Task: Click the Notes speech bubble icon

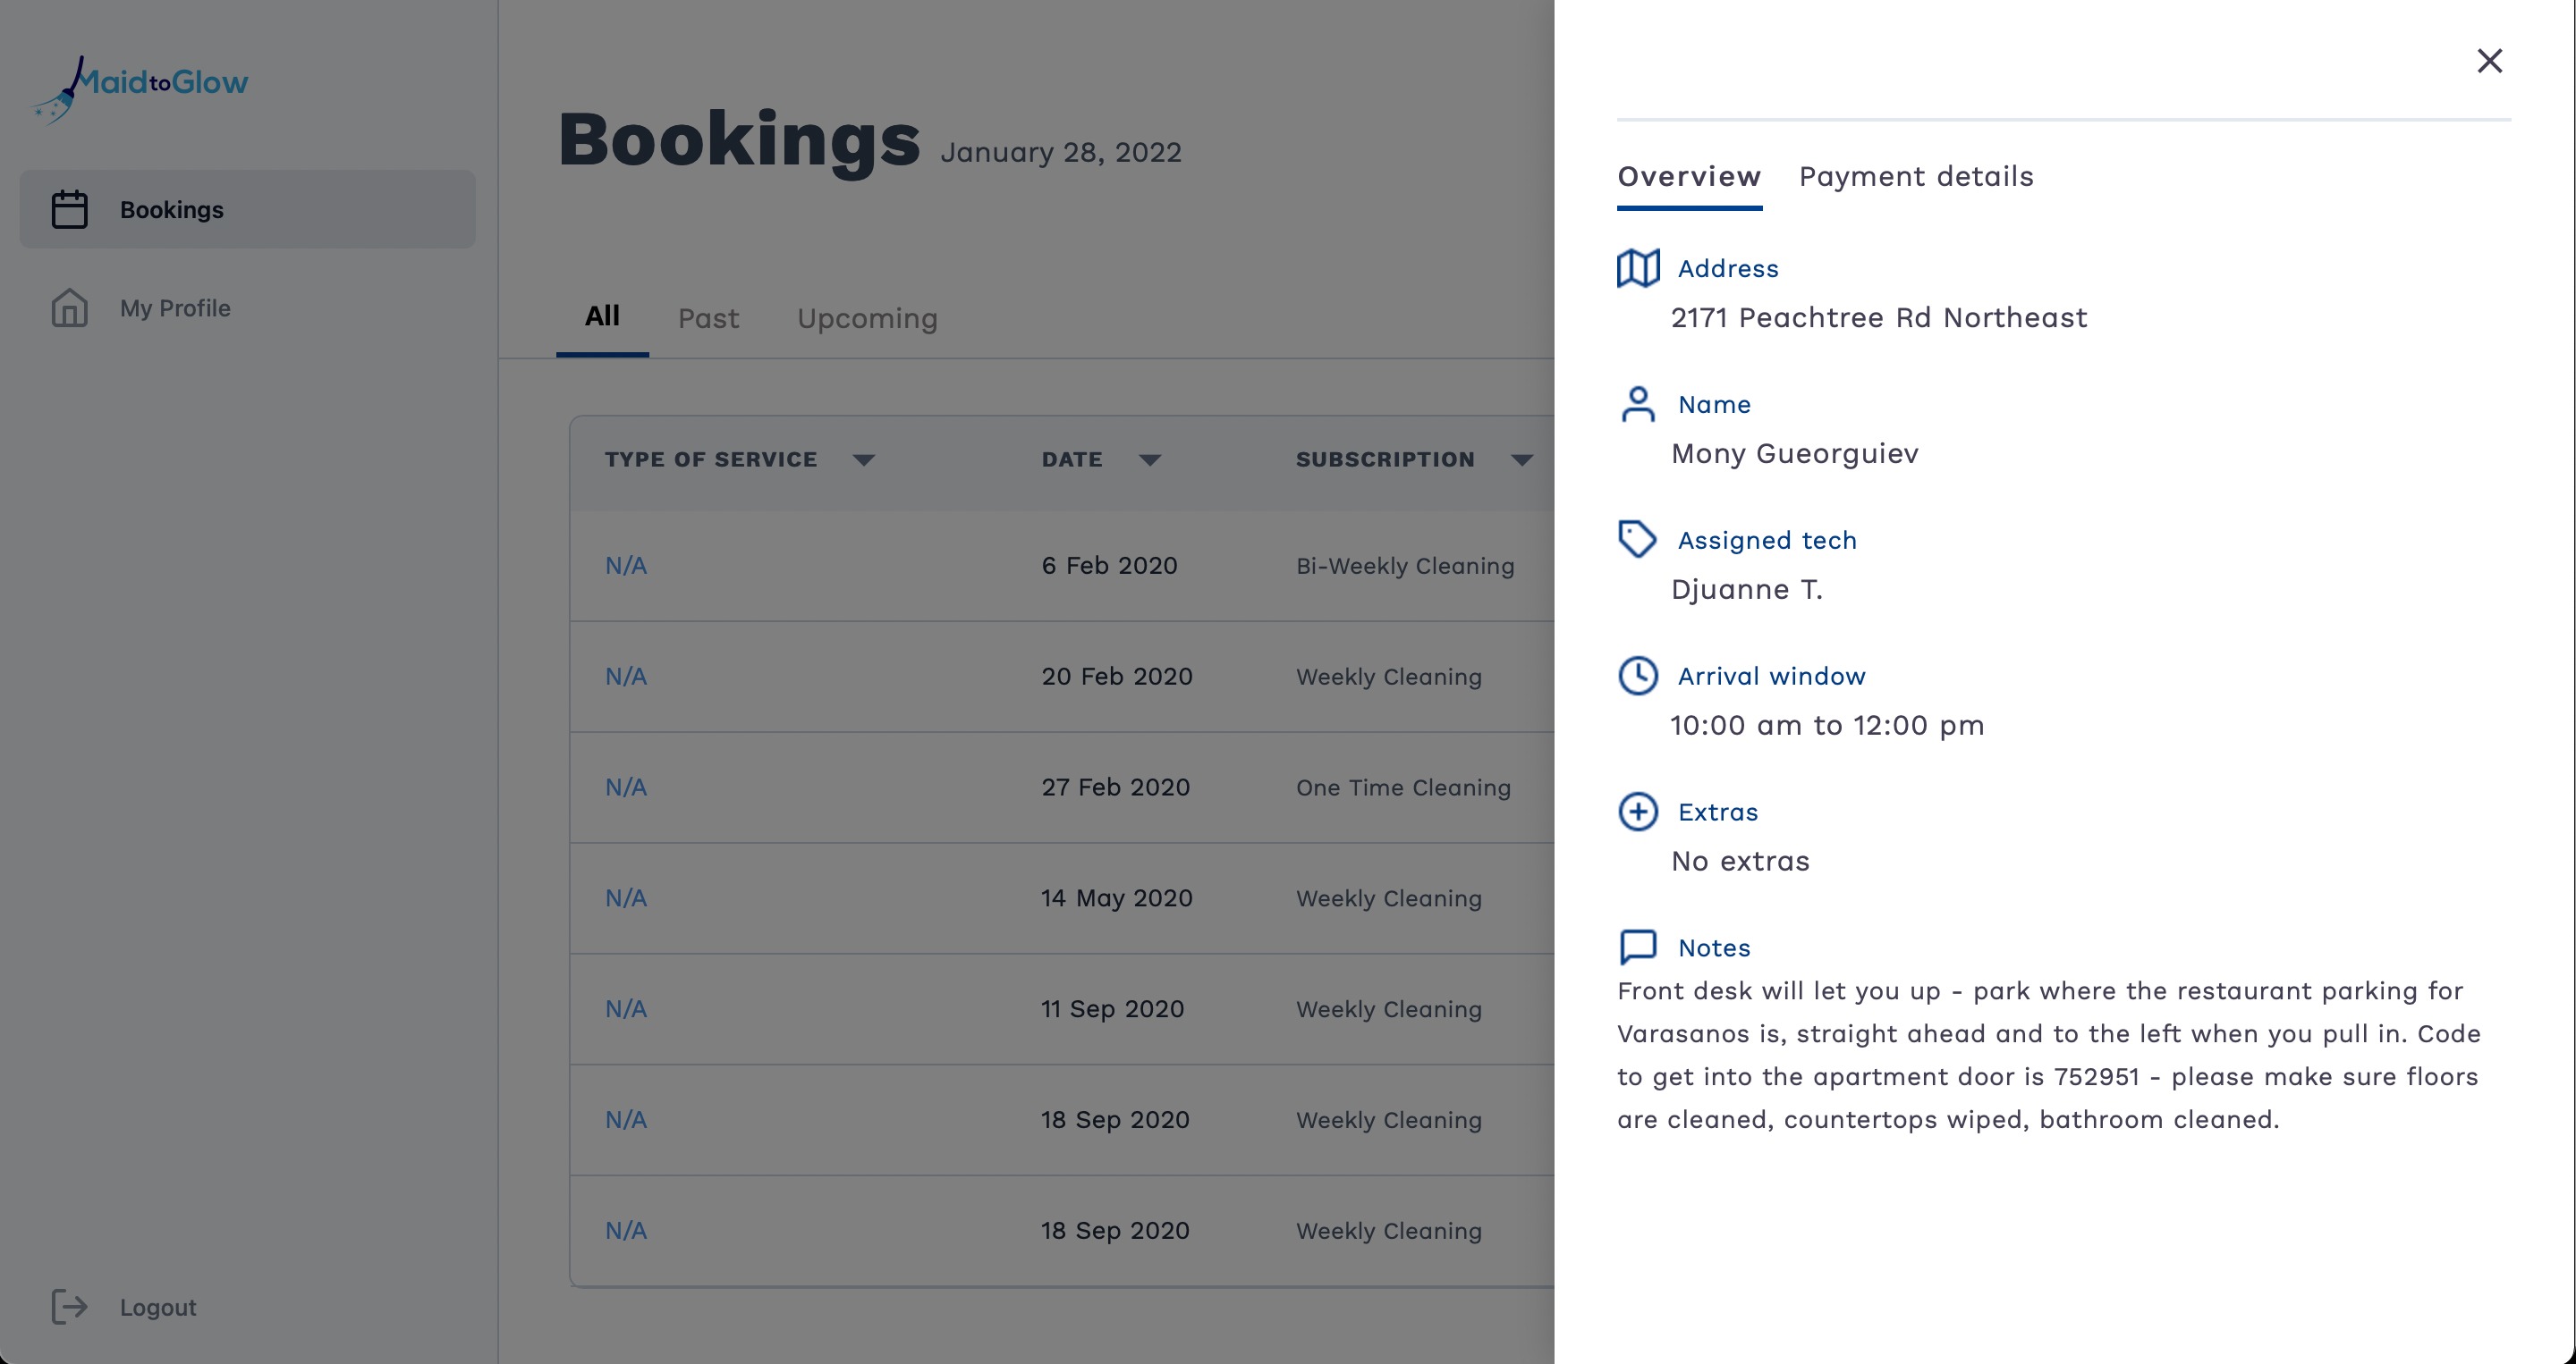Action: [x=1638, y=947]
